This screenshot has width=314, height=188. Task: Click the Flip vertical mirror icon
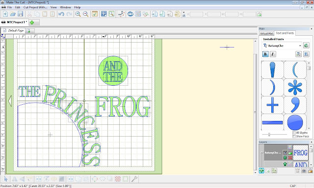[22, 179]
